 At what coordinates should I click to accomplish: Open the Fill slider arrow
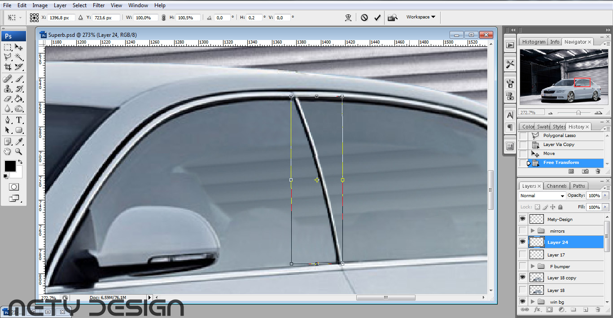[605, 207]
